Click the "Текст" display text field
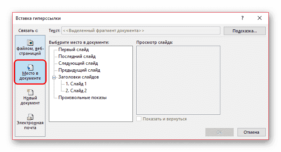This screenshot has height=152, width=281. pyautogui.click(x=141, y=30)
